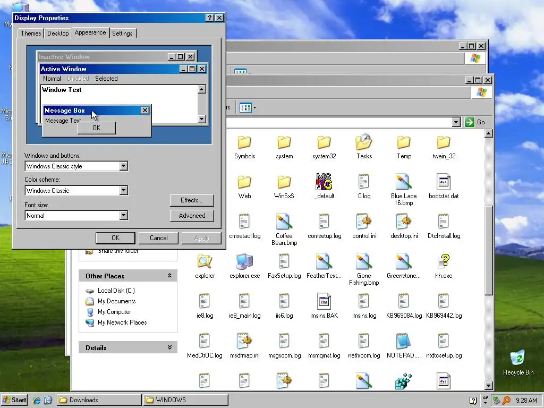Viewport: 544px width, 408px height.
Task: Select the control.ini file icon
Action: tap(364, 222)
